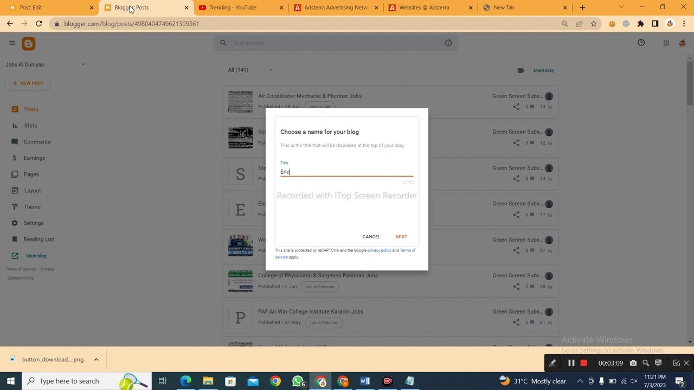Open Chrome three-dot menu
Viewport: 694px width, 390px height.
pyautogui.click(x=684, y=24)
